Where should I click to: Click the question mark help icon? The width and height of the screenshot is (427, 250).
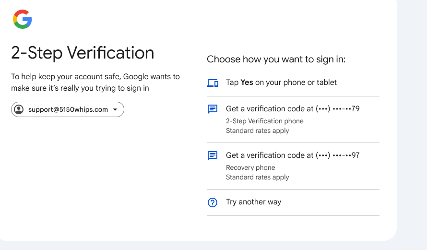[213, 202]
